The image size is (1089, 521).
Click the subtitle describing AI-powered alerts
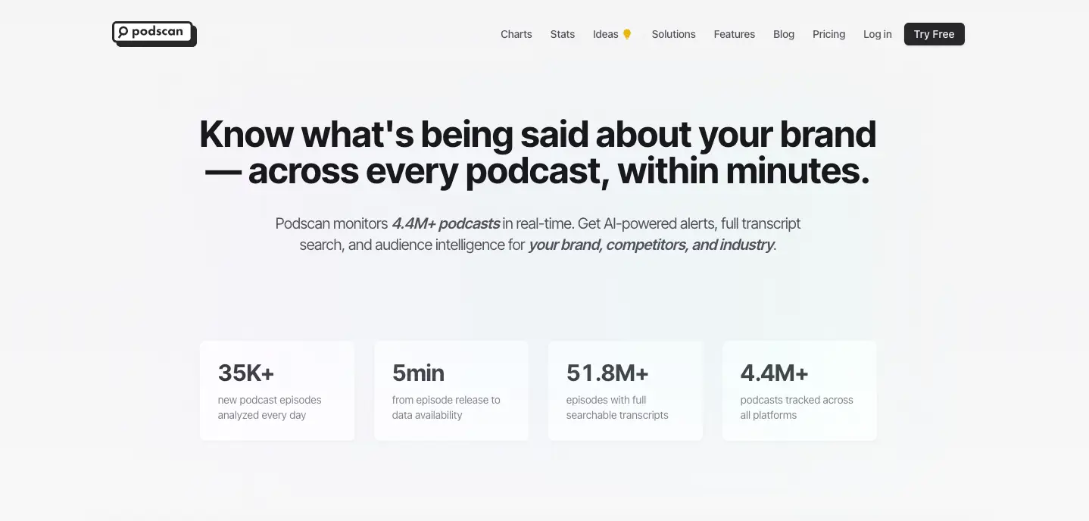(538, 234)
